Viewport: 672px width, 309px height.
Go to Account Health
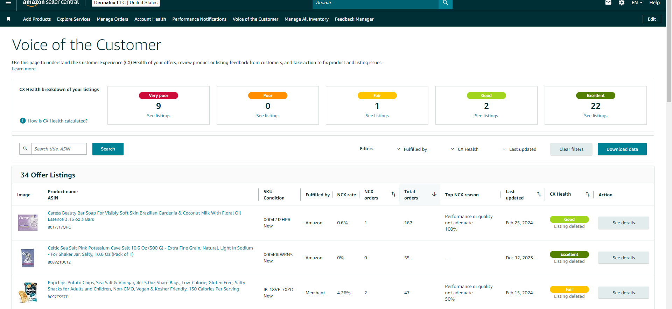pos(150,19)
